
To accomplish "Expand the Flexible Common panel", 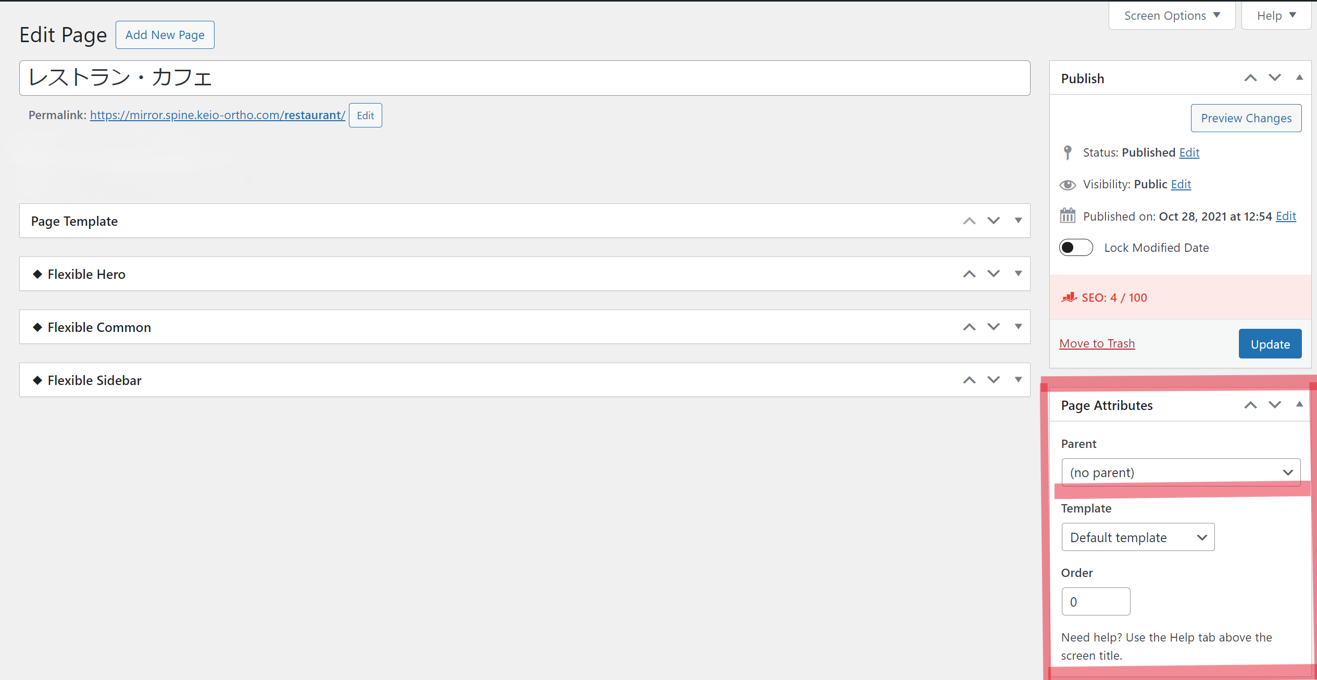I will pos(1018,327).
